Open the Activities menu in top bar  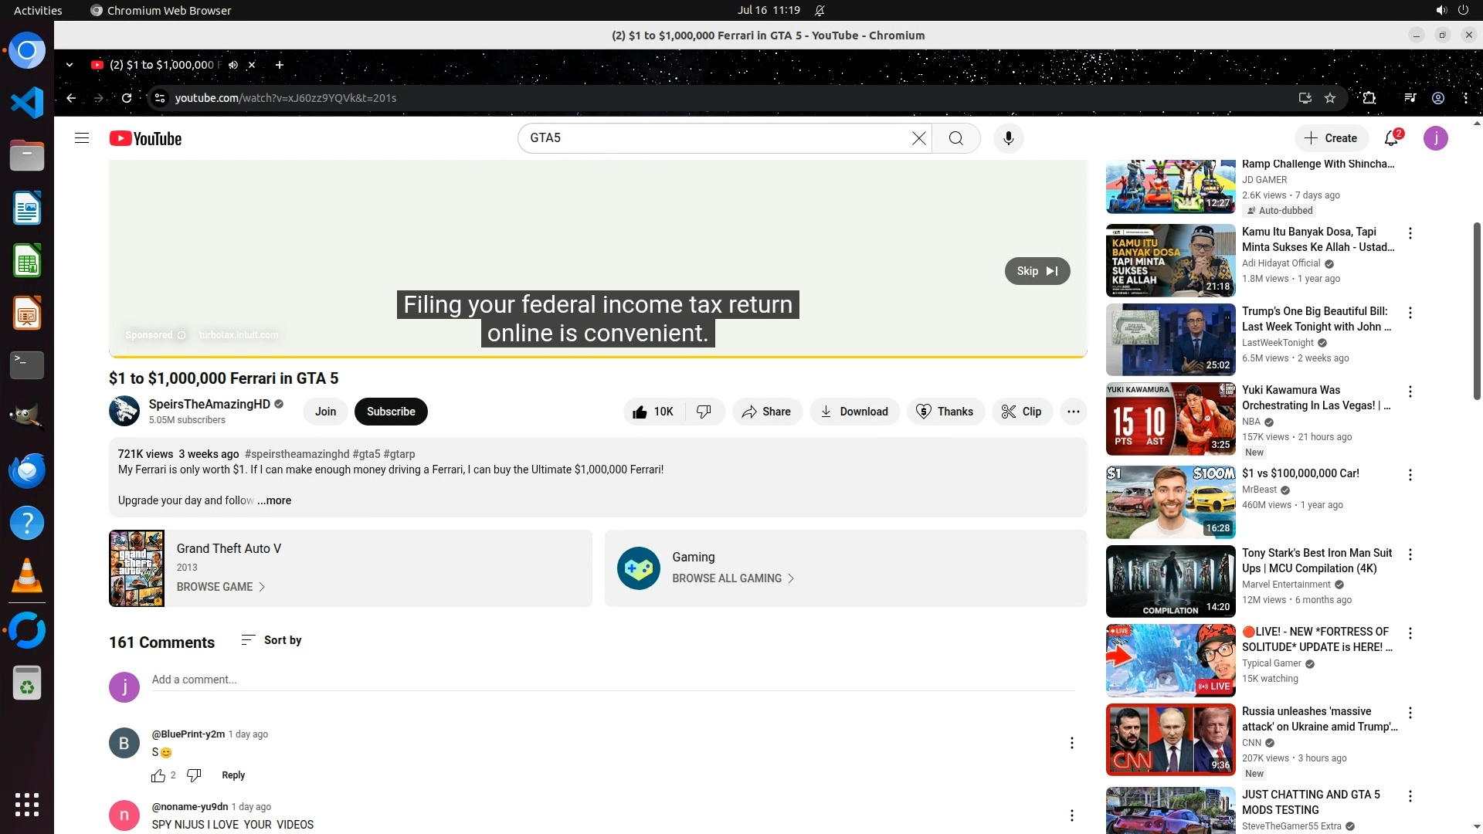pyautogui.click(x=38, y=10)
